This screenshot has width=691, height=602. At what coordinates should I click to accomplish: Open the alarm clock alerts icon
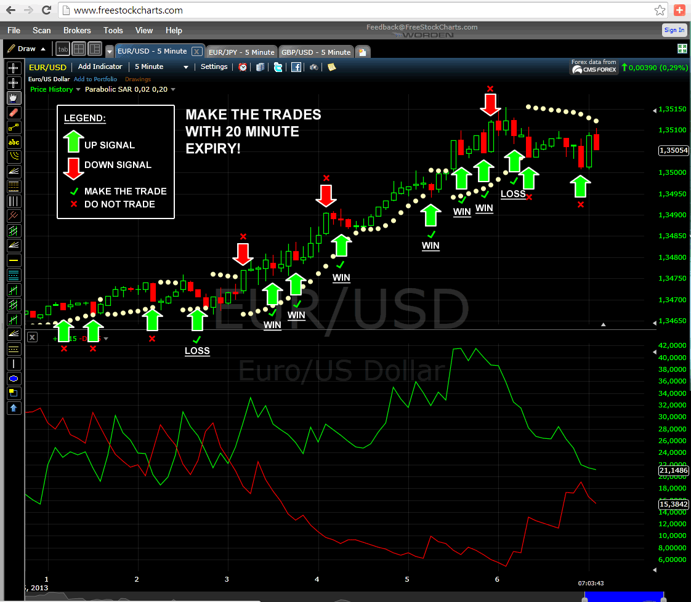(243, 67)
